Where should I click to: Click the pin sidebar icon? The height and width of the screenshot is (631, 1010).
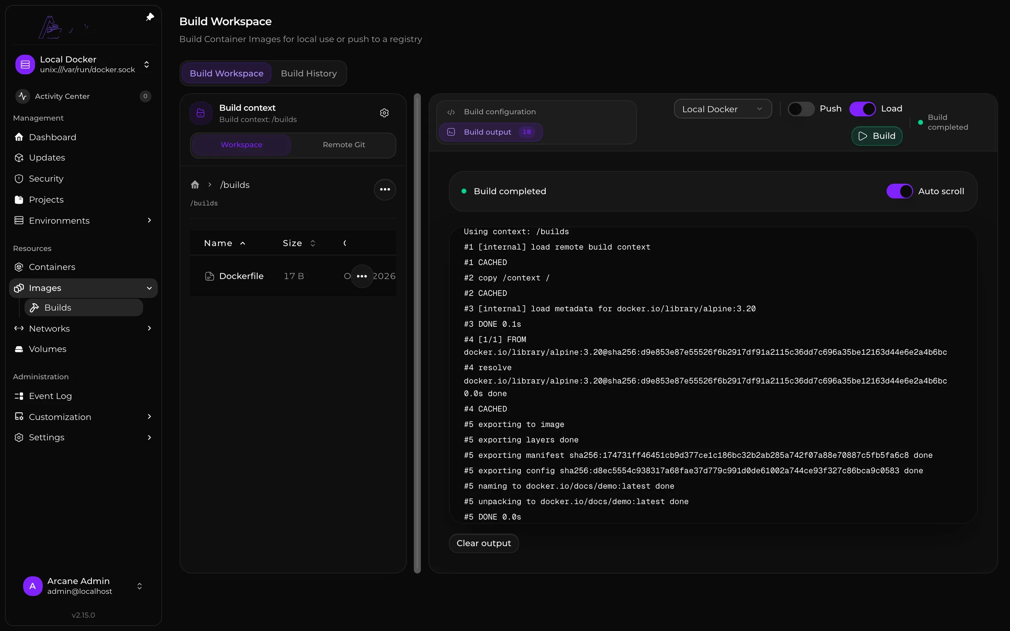[150, 17]
